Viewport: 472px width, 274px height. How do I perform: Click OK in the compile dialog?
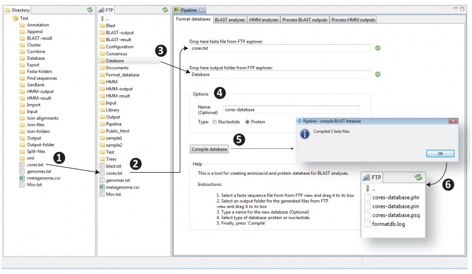click(x=440, y=153)
